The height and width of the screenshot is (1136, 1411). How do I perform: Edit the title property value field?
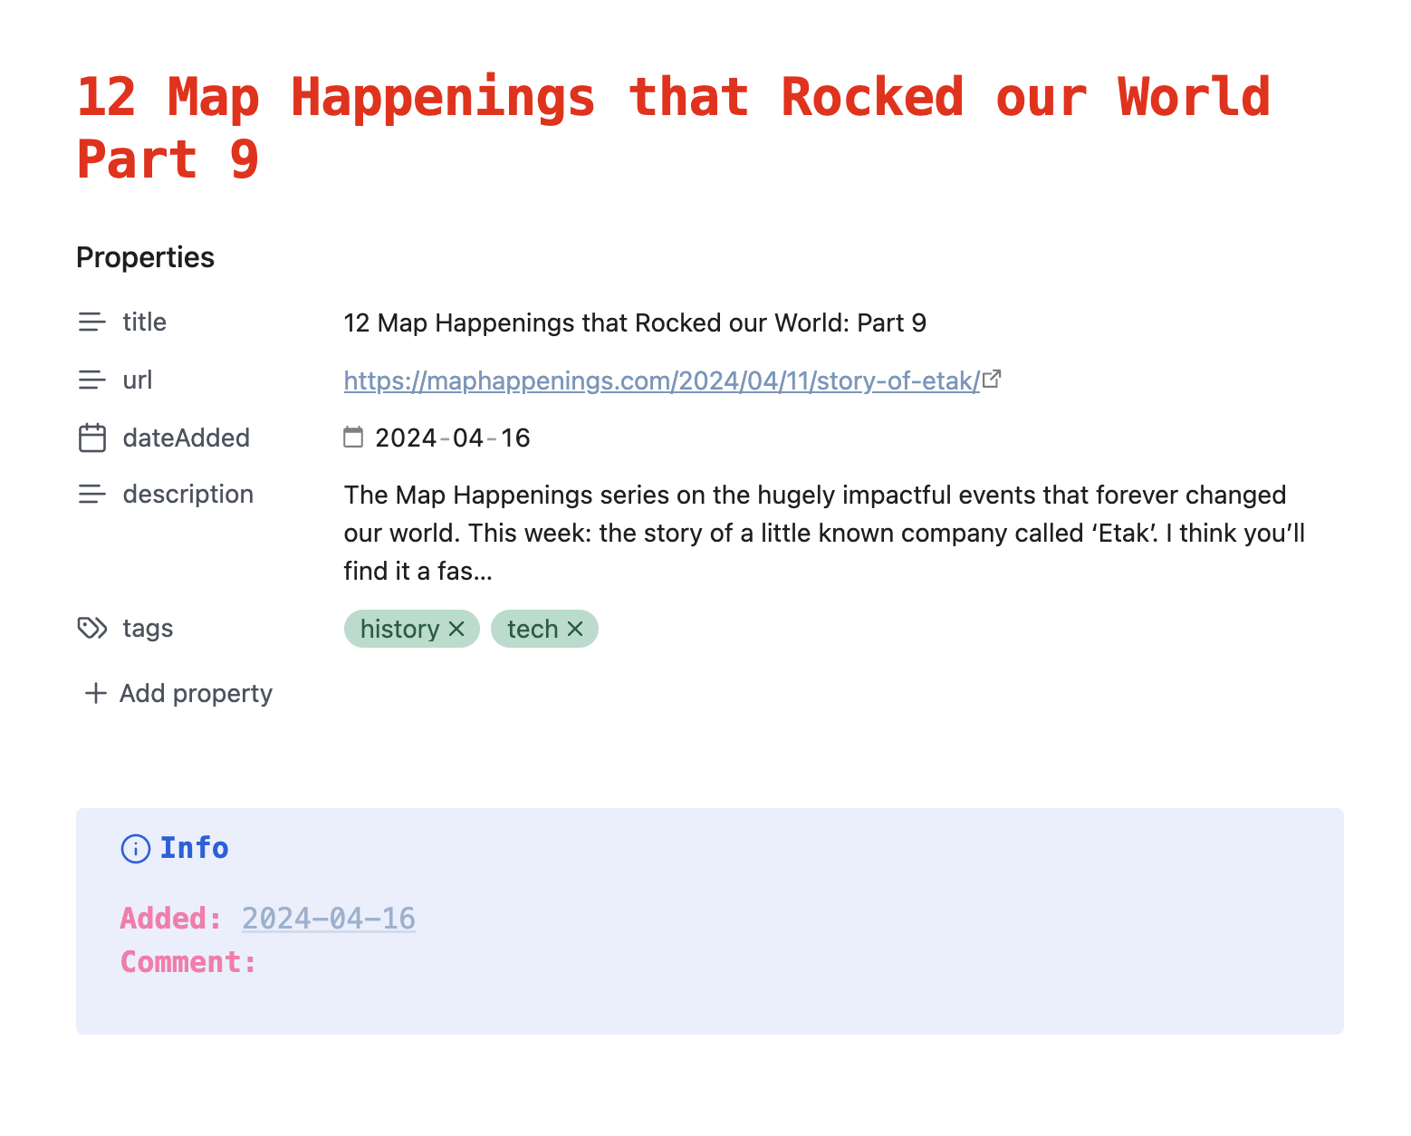(x=634, y=323)
